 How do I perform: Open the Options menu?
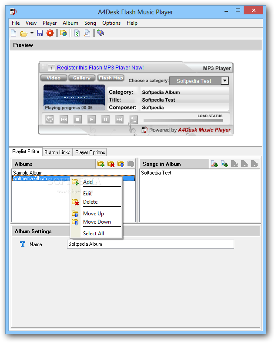point(111,23)
